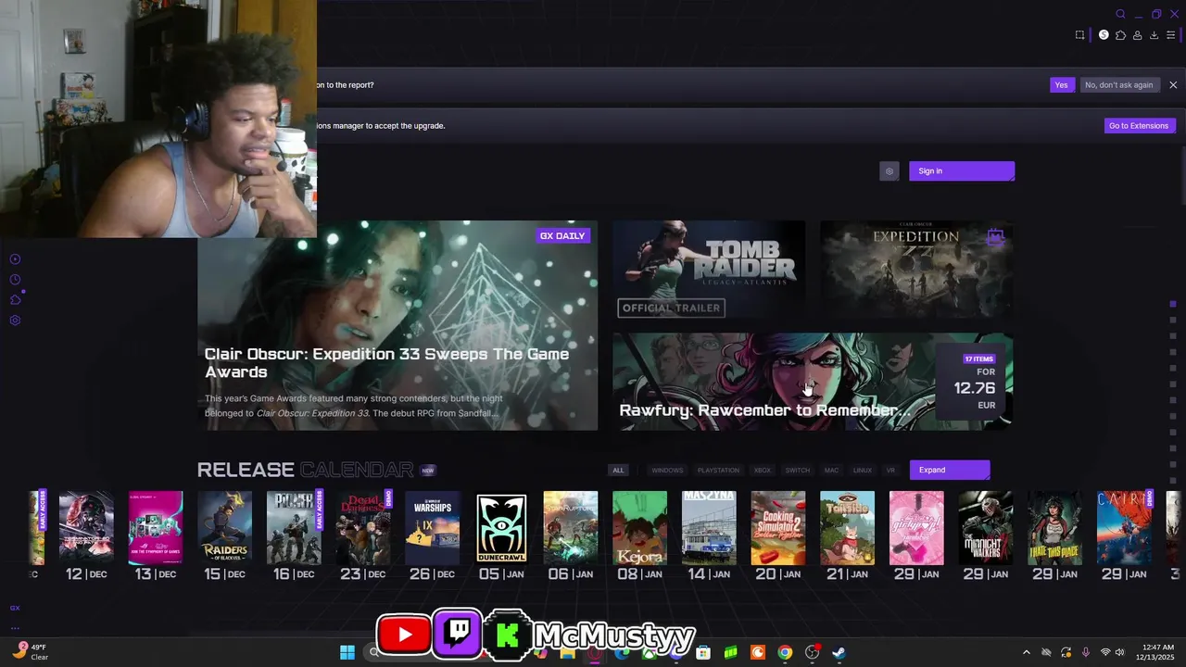
Task: Click the white circular S toolbar icon
Action: click(x=1104, y=35)
